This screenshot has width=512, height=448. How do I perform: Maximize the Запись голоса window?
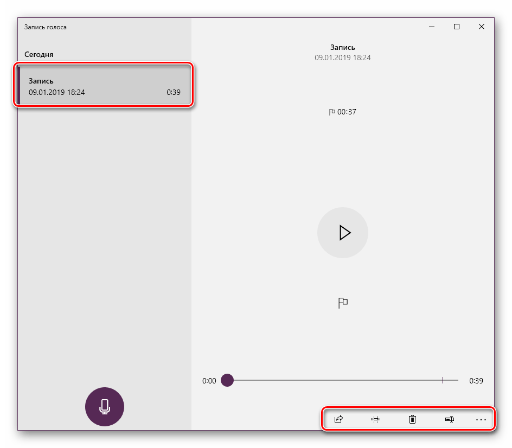pyautogui.click(x=457, y=27)
